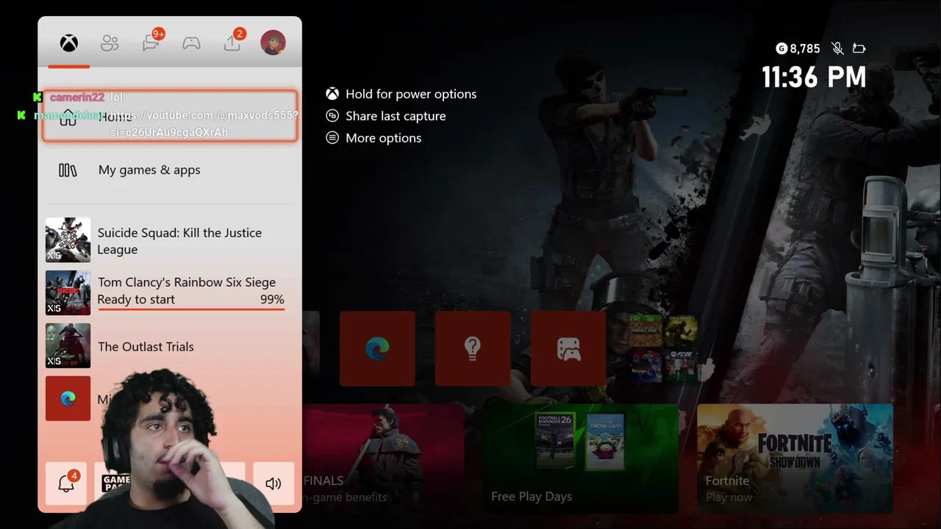Click The Outlast Trials thumbnail image
Image resolution: width=941 pixels, height=529 pixels.
click(x=68, y=345)
